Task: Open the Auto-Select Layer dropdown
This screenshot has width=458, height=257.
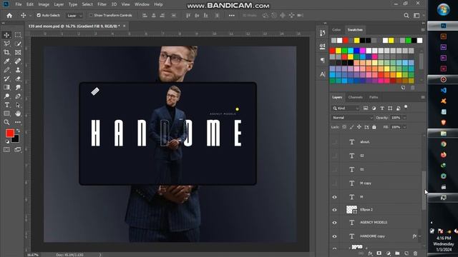Action: [x=74, y=16]
